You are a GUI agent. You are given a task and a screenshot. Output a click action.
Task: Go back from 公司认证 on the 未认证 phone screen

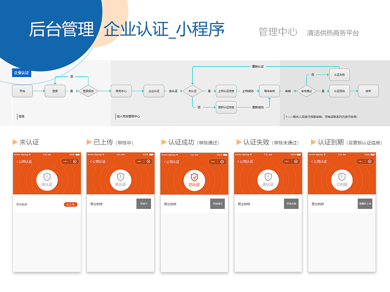coord(17,162)
